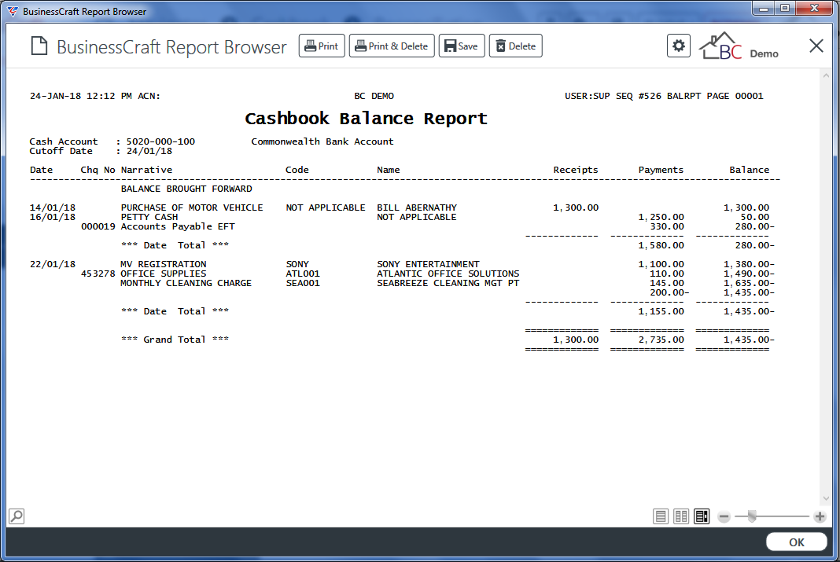Screen dimensions: 840x562
Task: Click the vertical scrollbar up arrow
Action: tap(826, 76)
